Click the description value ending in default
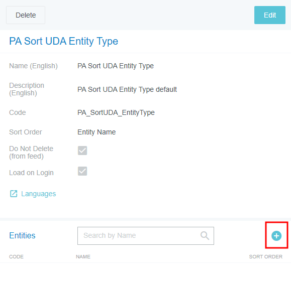The width and height of the screenshot is (291, 284). pos(127,89)
